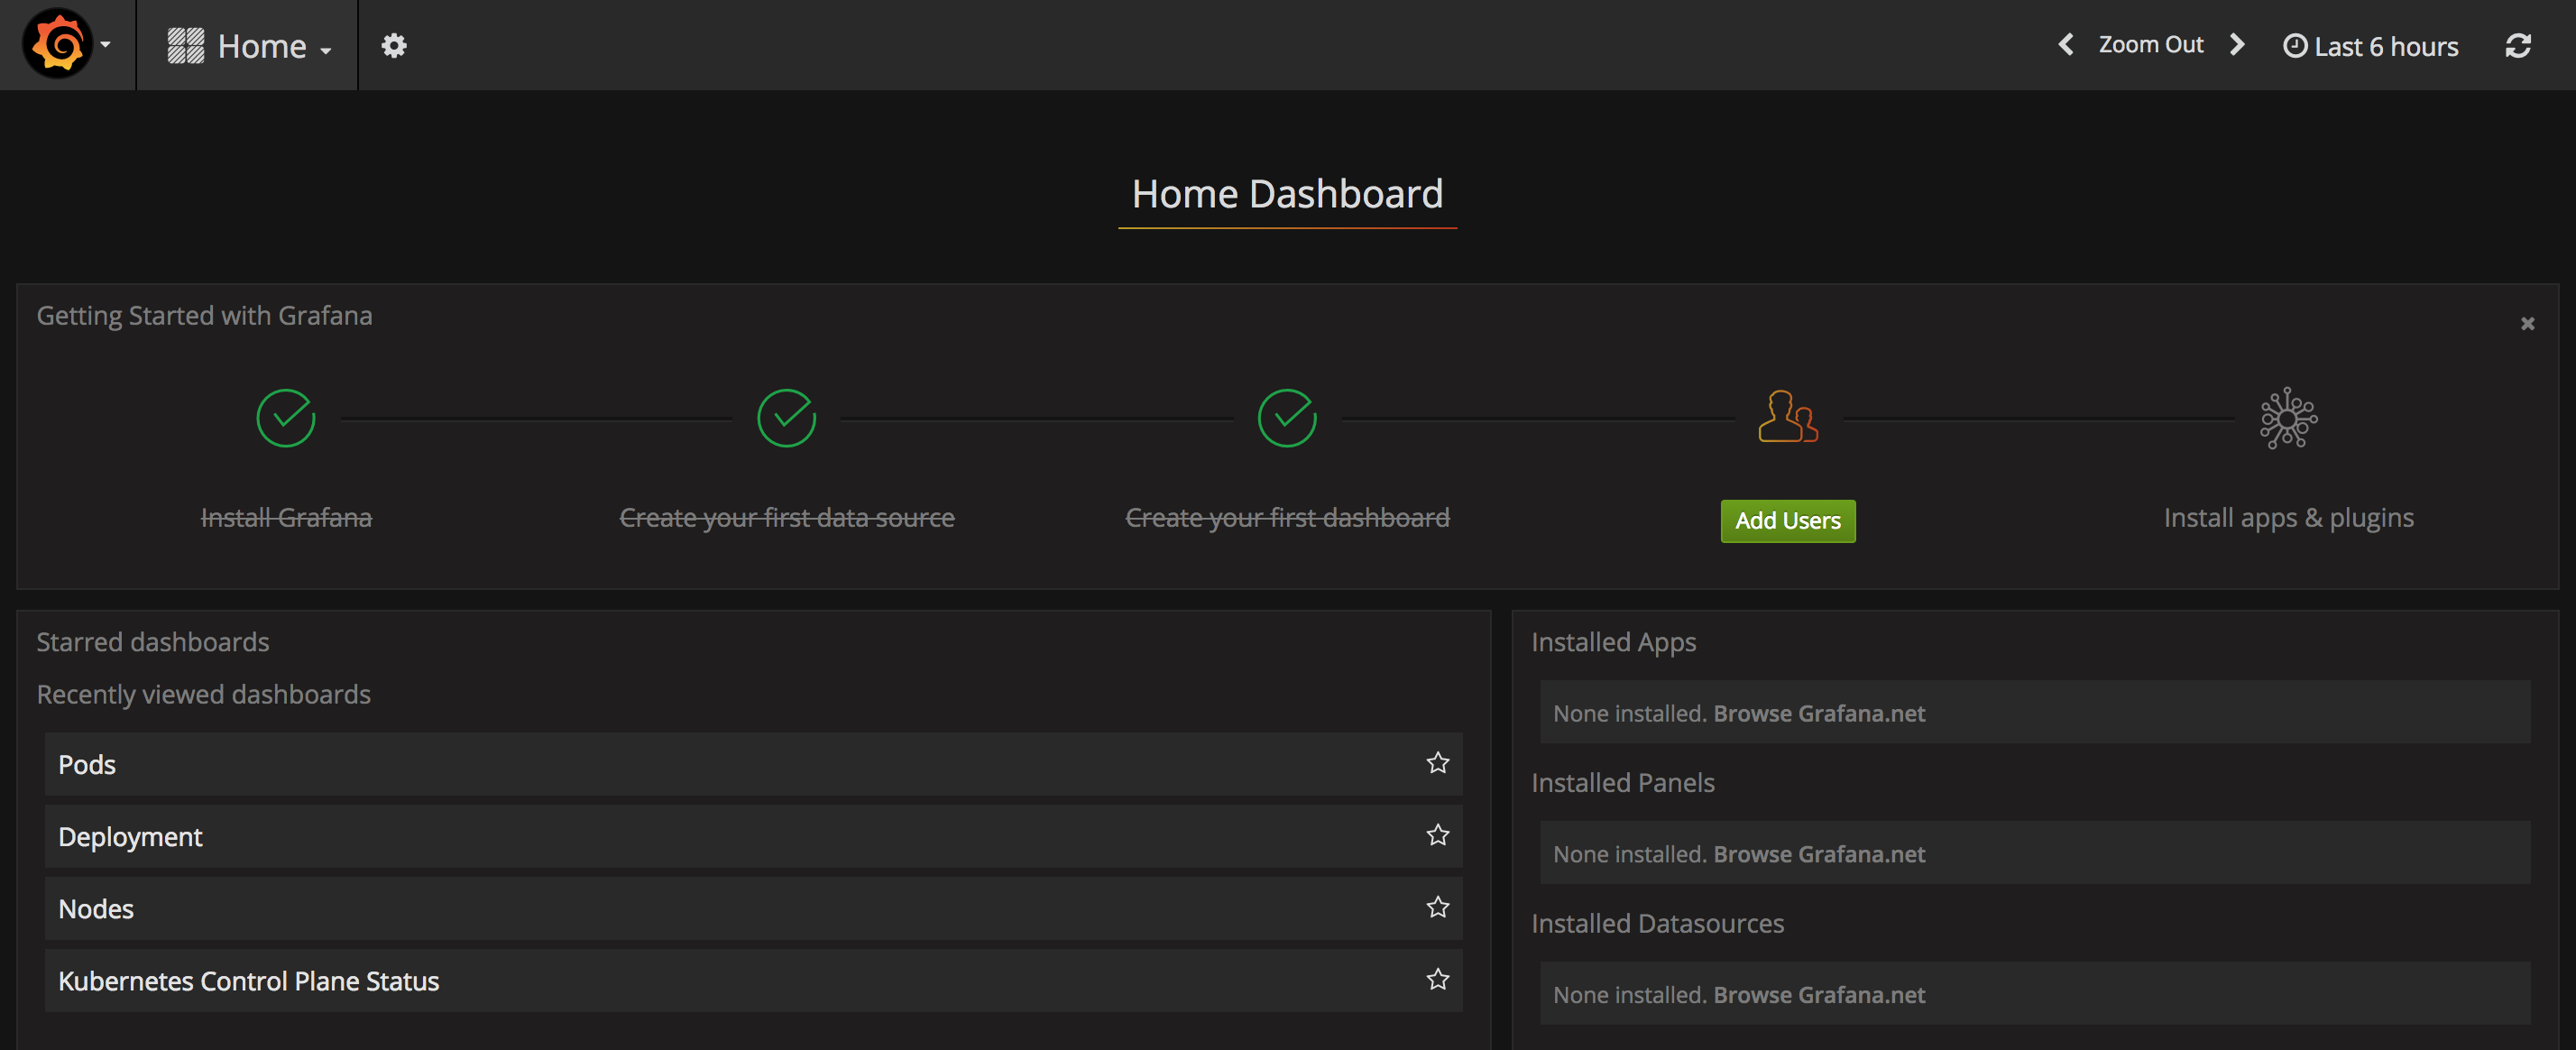
Task: Open the Home dashboard dropdown
Action: (248, 44)
